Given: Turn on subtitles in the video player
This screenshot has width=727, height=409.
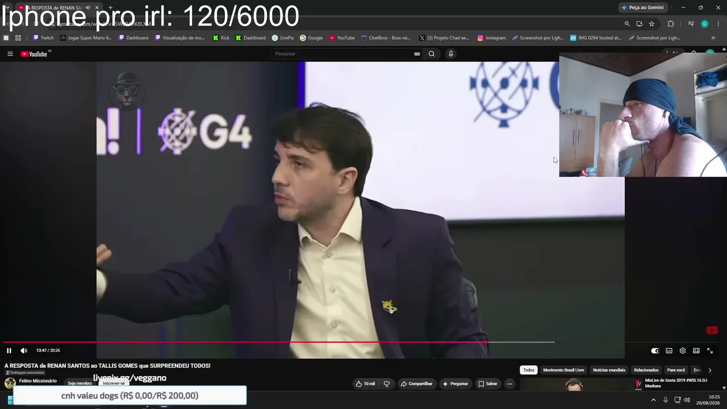Looking at the screenshot, I should (x=669, y=350).
